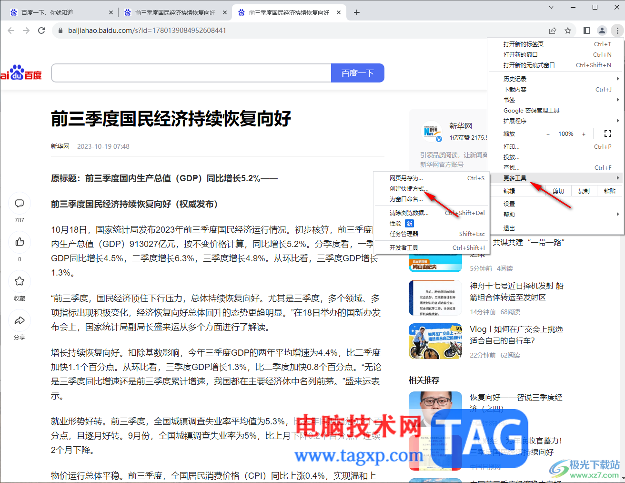Click the 新华网 author avatar in sidebar
Image resolution: width=625 pixels, height=483 pixels.
click(x=433, y=132)
